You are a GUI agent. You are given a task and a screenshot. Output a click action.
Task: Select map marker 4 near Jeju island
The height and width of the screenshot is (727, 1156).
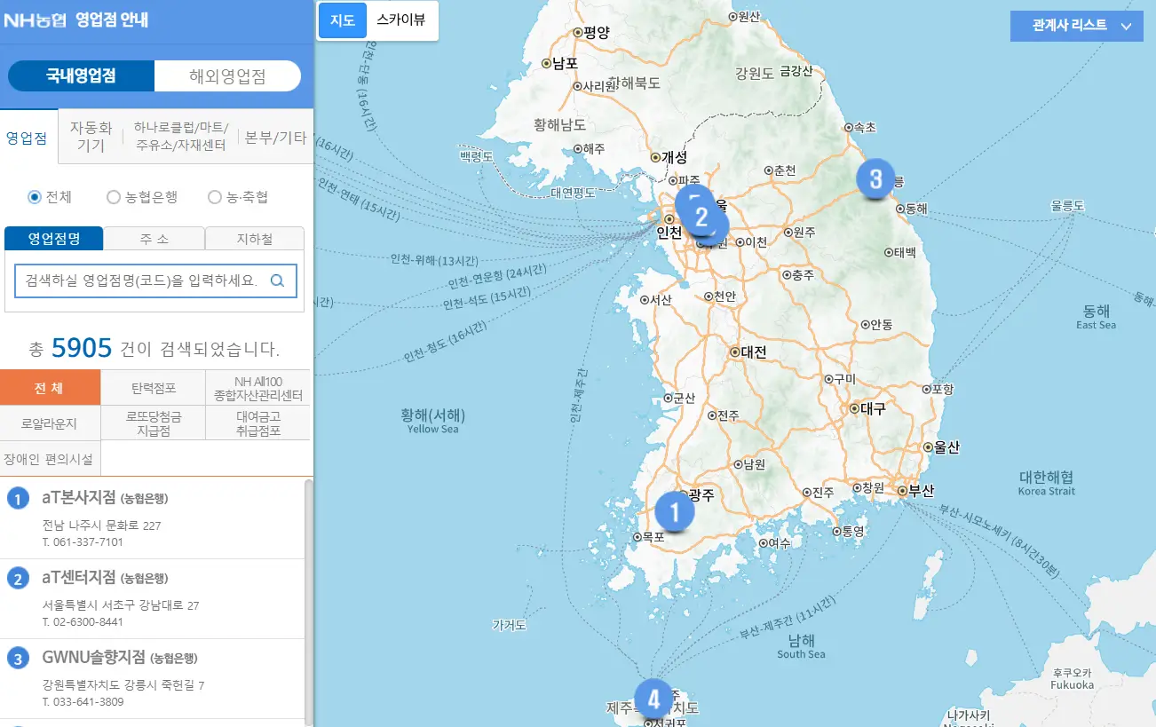click(653, 700)
